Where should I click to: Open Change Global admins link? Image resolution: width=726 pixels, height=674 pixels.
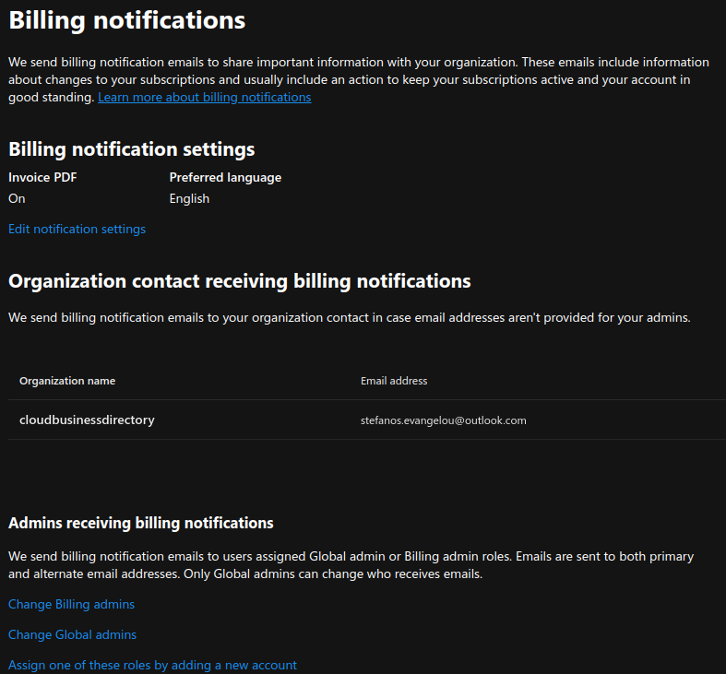(x=72, y=634)
